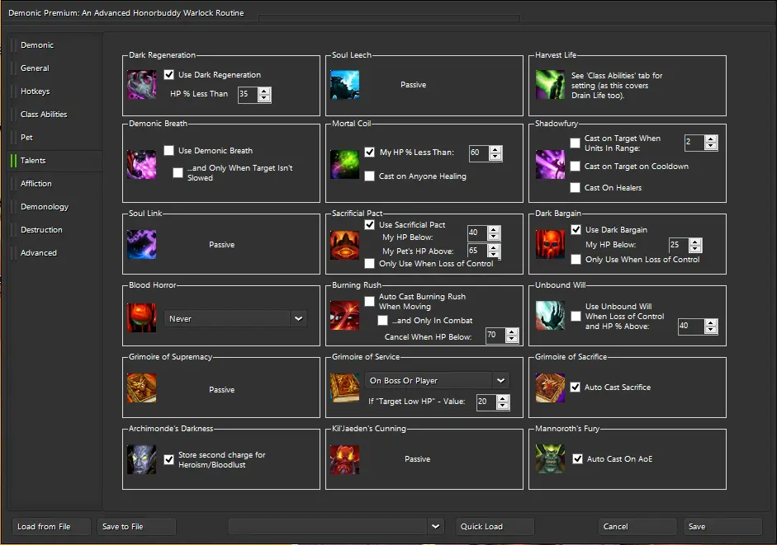This screenshot has width=777, height=545.
Task: Click the Unbound Will hand icon
Action: pos(550,315)
